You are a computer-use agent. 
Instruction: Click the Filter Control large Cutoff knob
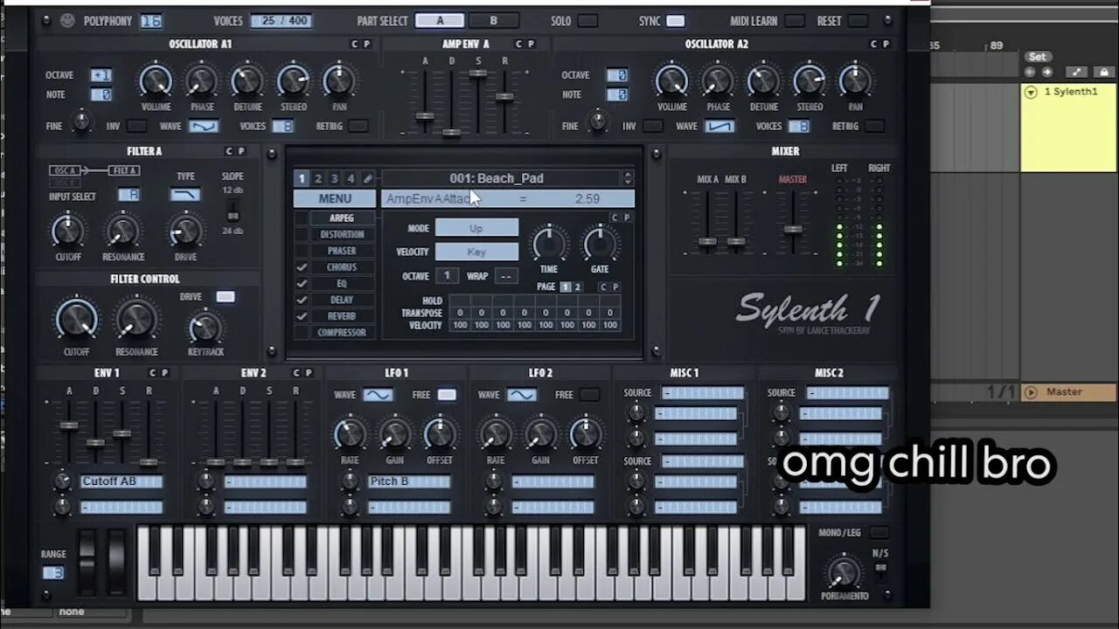click(77, 320)
